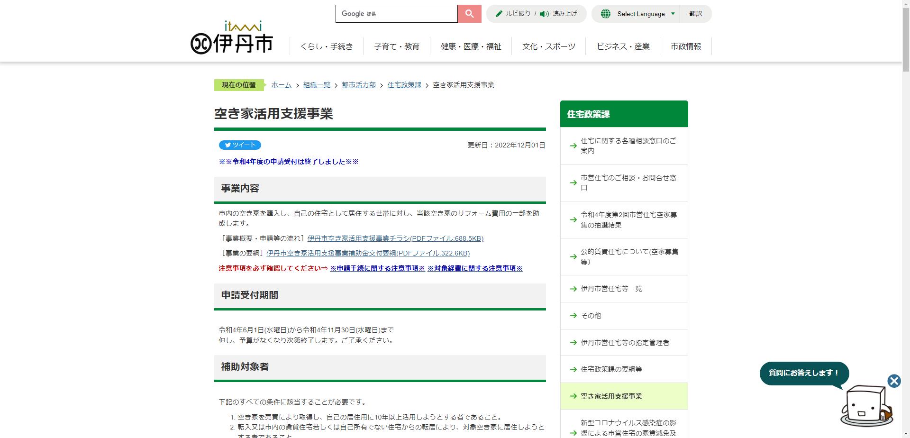
Task: Open the 文化・スポーツ menu
Action: tap(548, 46)
